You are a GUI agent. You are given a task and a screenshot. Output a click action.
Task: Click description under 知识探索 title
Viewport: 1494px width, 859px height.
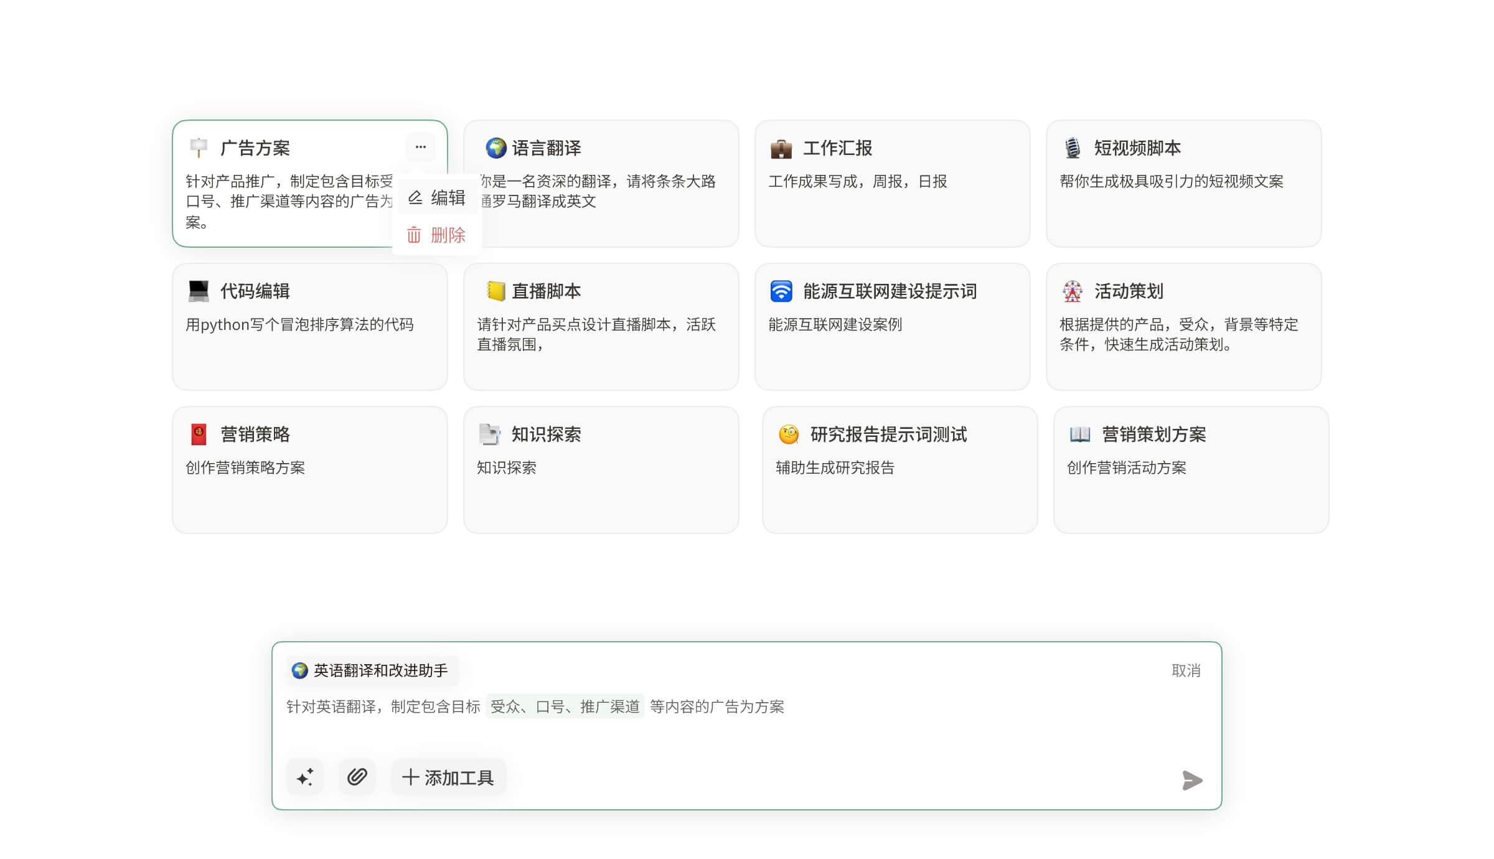507,467
